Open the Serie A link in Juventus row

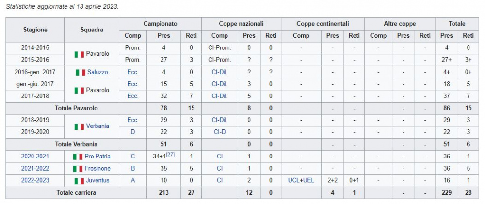point(133,181)
